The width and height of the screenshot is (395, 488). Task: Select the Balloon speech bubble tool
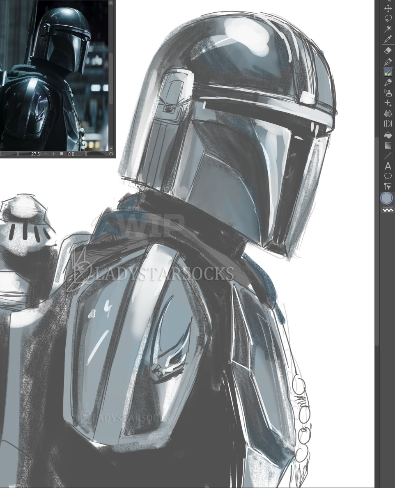(x=388, y=176)
